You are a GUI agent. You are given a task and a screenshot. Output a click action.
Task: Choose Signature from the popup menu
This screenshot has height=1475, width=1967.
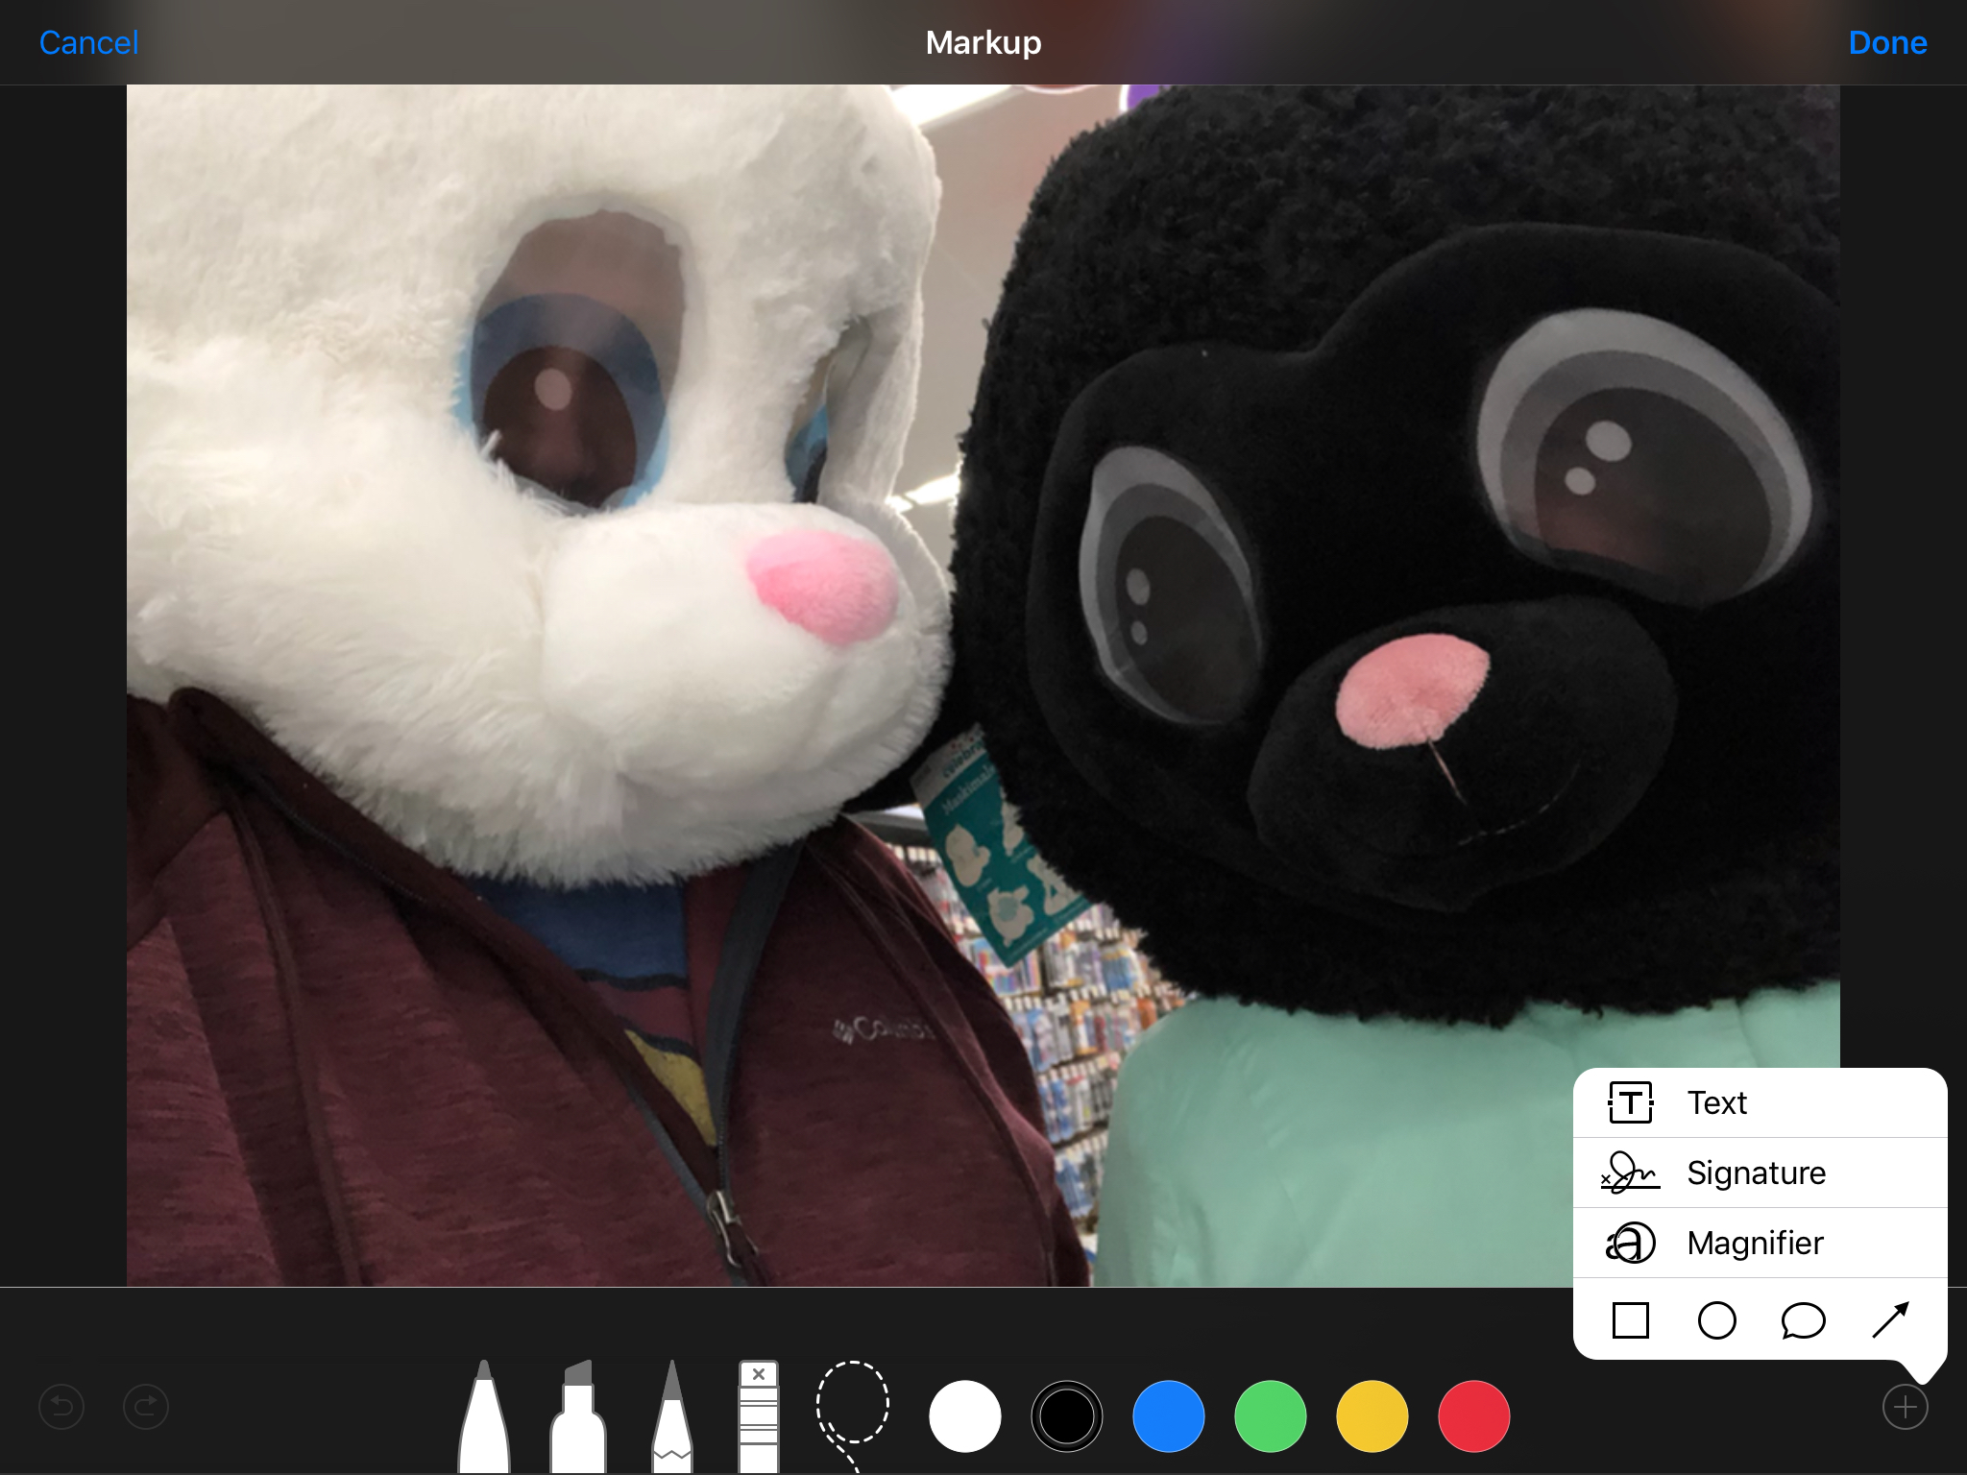(x=1760, y=1173)
